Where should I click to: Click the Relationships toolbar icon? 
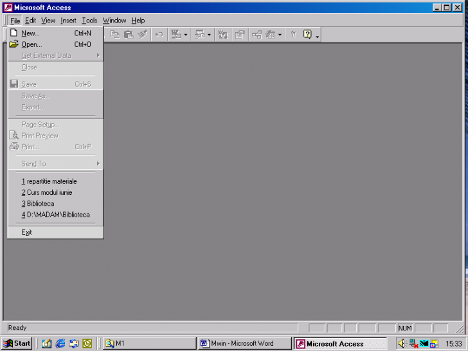coord(256,35)
